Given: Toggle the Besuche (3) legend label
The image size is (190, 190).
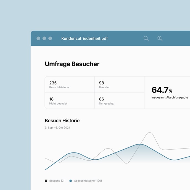Looking at the screenshot, I should (57, 181).
